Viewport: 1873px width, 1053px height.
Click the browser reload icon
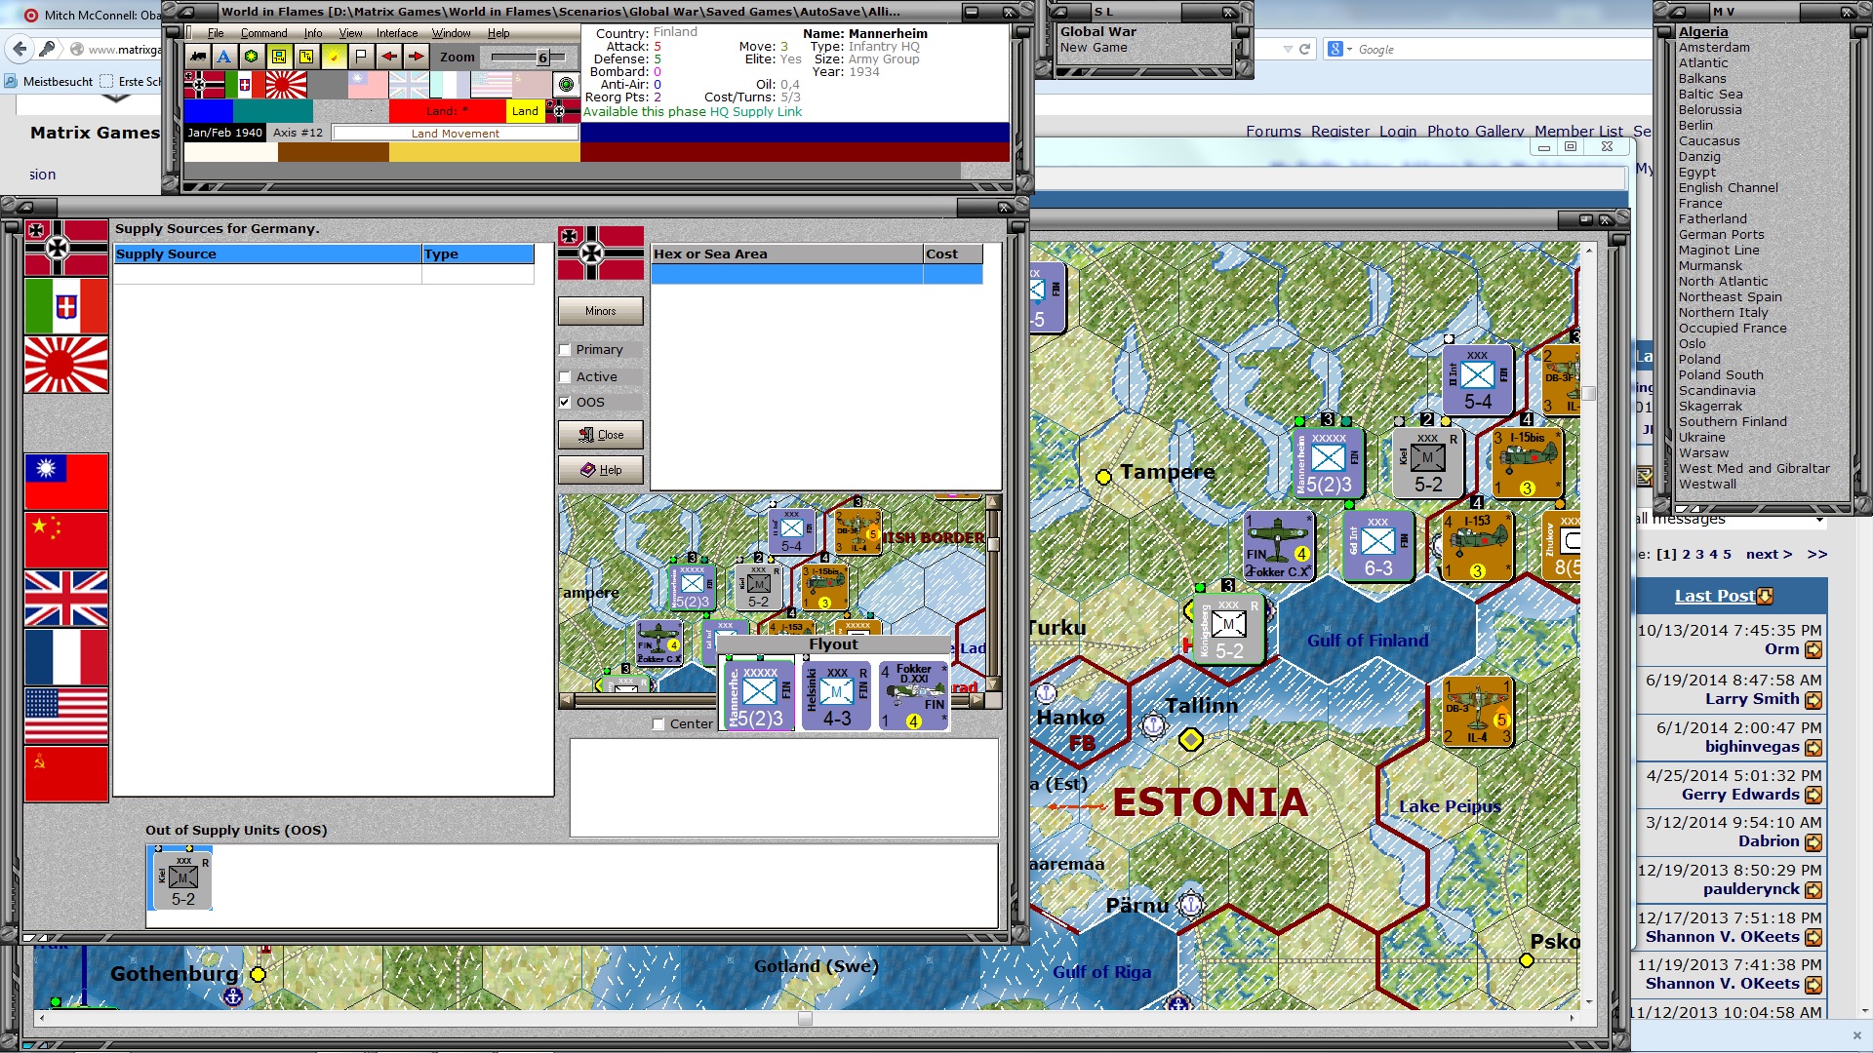coord(1304,49)
